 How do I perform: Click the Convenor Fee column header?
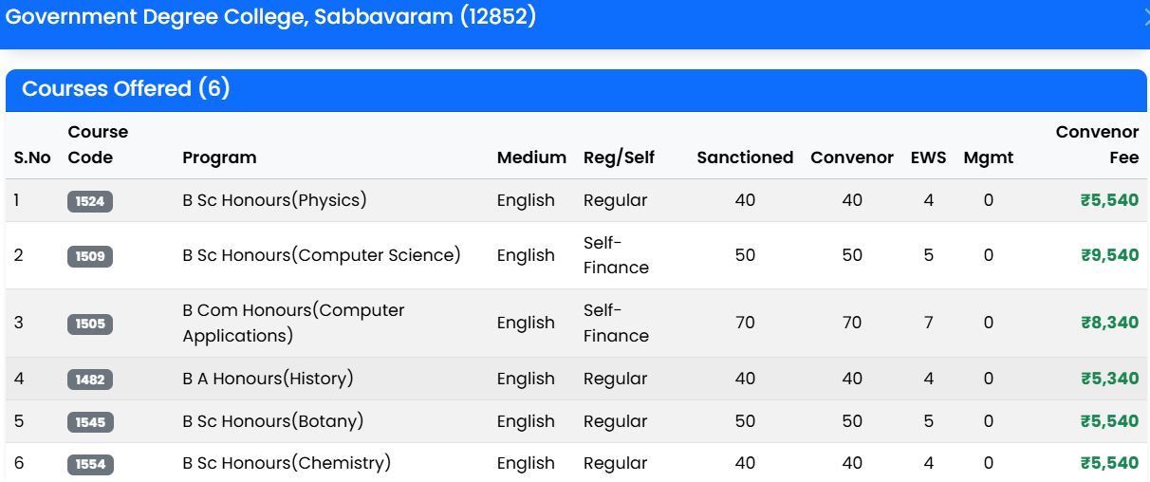click(1097, 145)
